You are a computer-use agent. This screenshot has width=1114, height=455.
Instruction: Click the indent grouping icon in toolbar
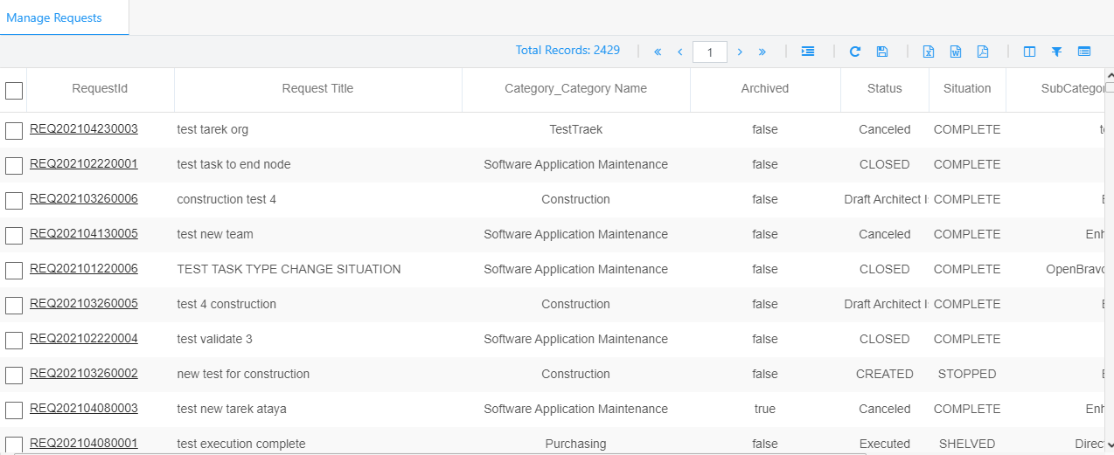[x=808, y=52]
